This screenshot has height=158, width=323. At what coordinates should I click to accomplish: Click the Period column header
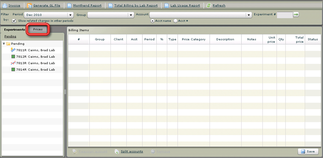click(150, 39)
